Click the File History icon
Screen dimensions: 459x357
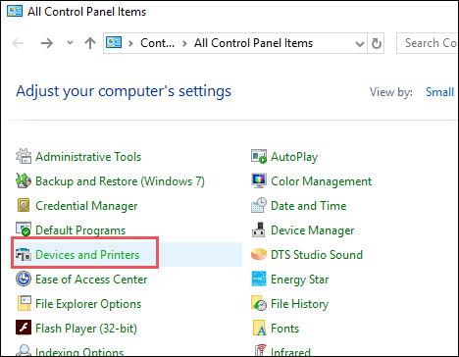[259, 303]
